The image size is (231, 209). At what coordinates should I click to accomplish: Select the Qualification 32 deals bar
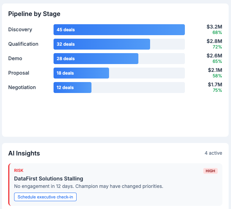coord(102,44)
